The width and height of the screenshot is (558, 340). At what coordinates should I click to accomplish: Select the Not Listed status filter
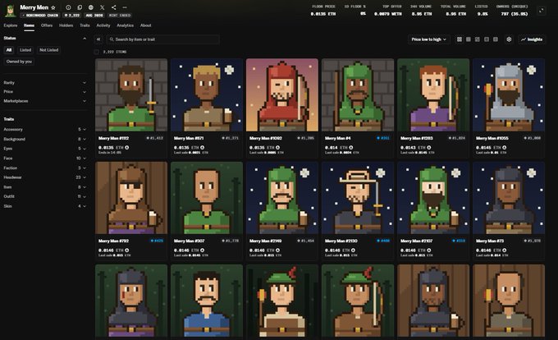pos(48,50)
